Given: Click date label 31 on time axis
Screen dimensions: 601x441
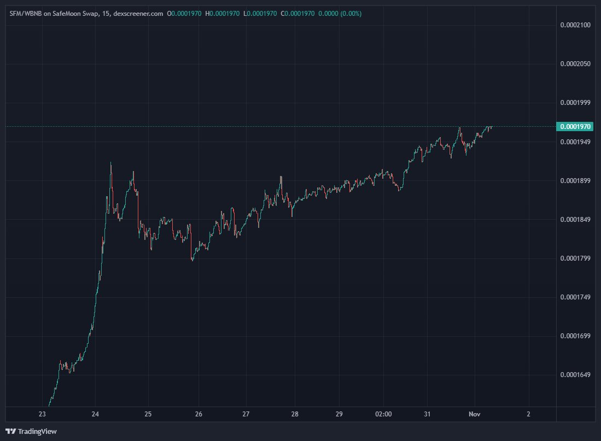Looking at the screenshot, I should pyautogui.click(x=427, y=414).
